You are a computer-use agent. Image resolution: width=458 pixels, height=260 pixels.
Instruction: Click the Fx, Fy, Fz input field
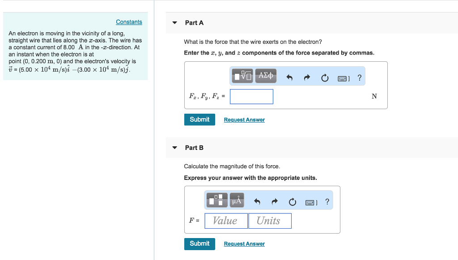251,96
